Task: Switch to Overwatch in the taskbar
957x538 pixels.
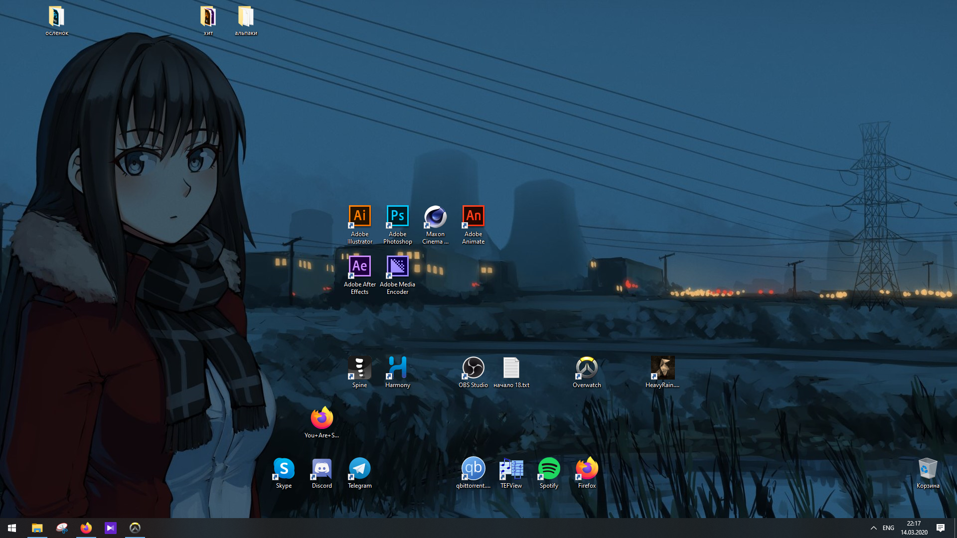Action: click(x=135, y=528)
